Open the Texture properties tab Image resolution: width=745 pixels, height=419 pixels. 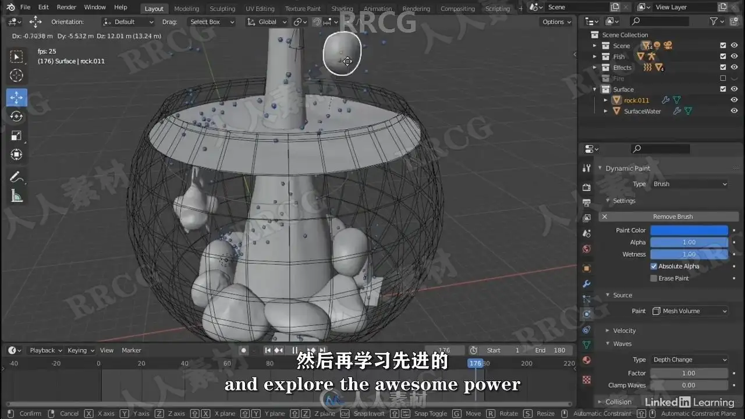tap(587, 379)
